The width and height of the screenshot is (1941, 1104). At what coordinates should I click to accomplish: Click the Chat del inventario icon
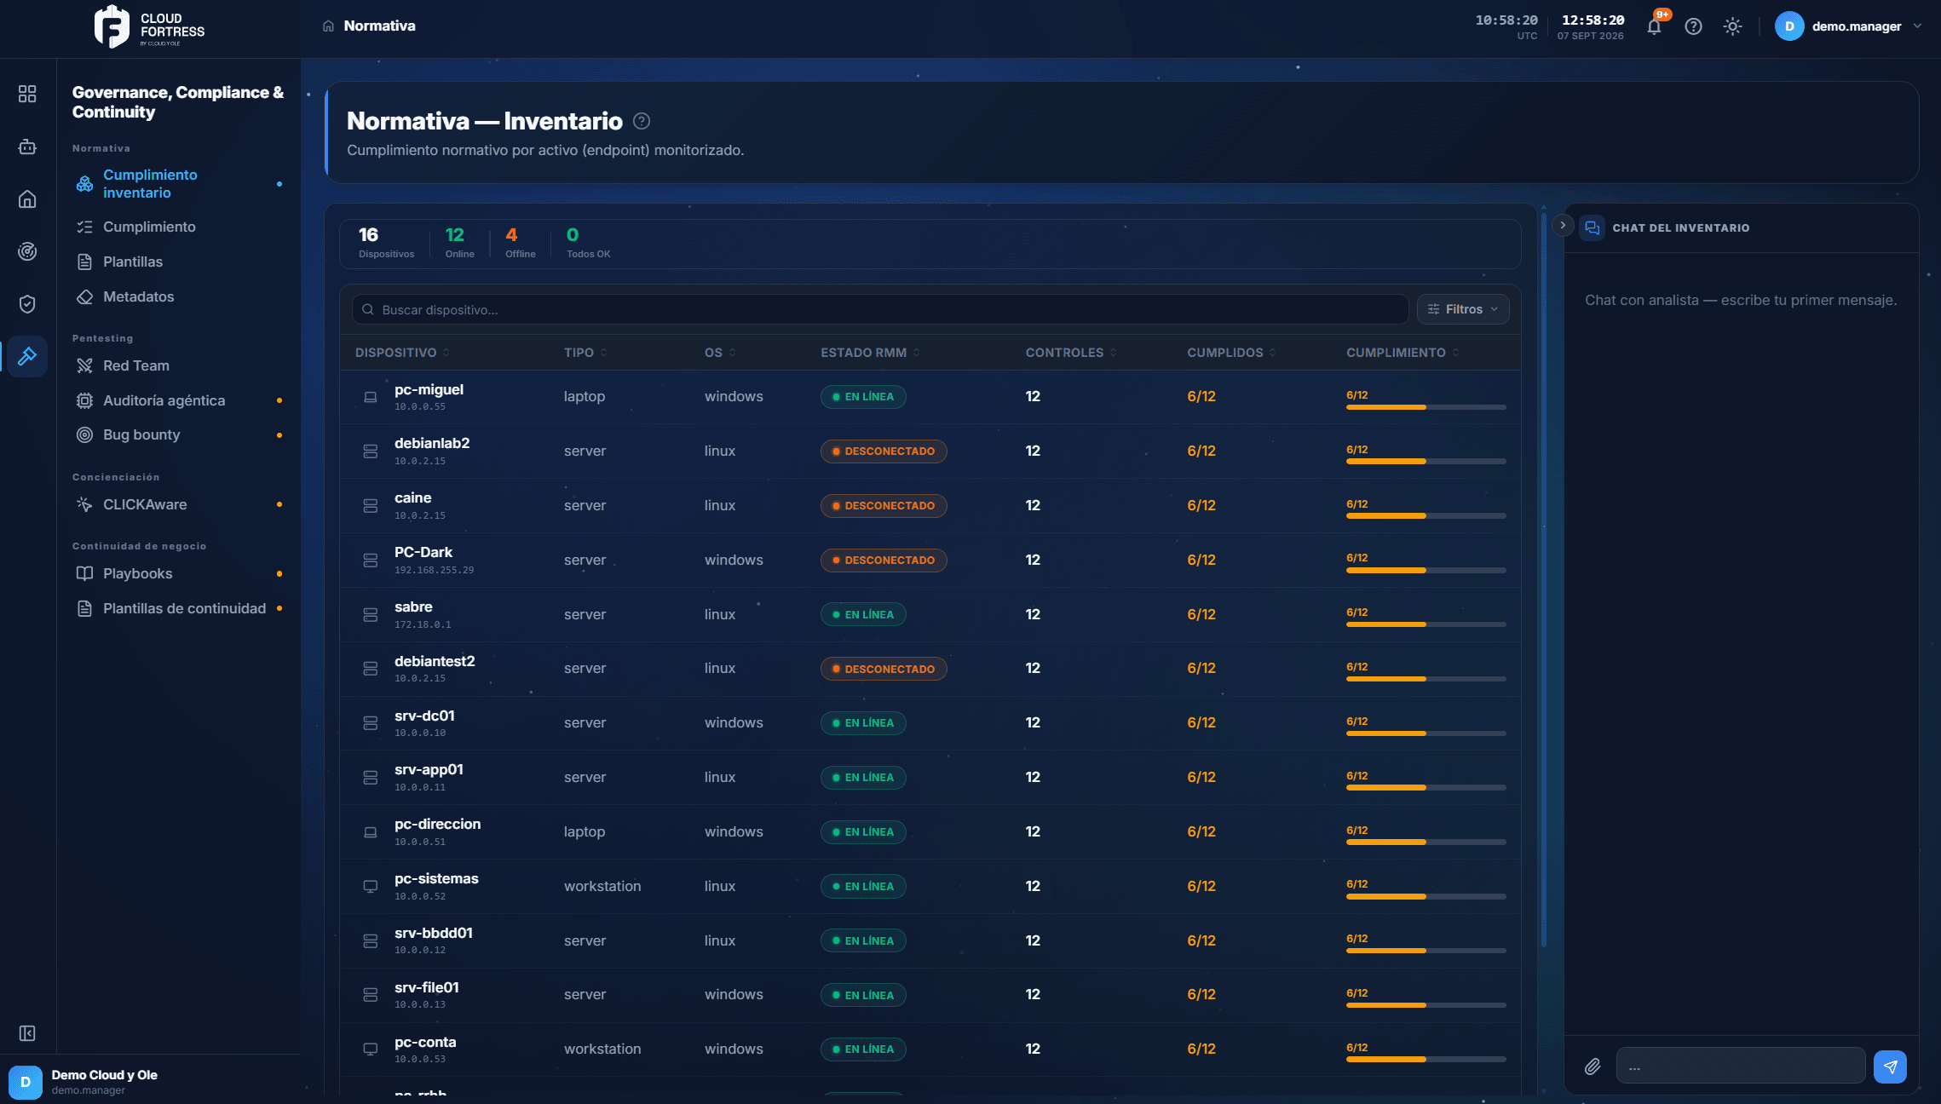coord(1592,227)
